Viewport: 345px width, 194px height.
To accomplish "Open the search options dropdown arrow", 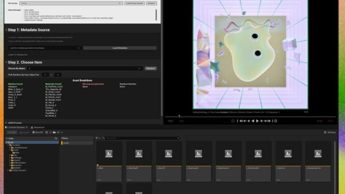I will [x=178, y=138].
